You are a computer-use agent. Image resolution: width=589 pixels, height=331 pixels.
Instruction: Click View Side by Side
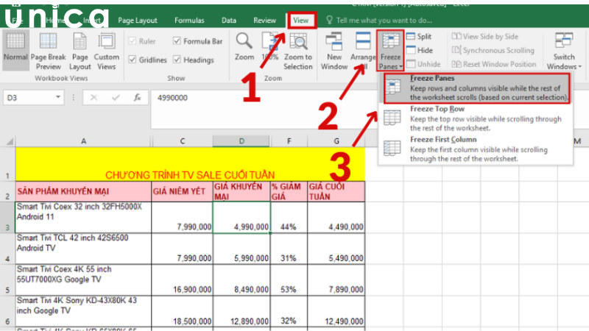(485, 36)
